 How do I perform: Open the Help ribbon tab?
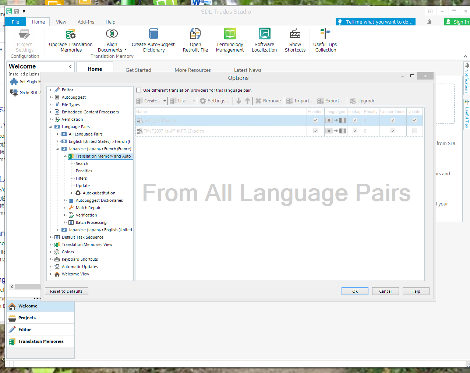(x=110, y=22)
